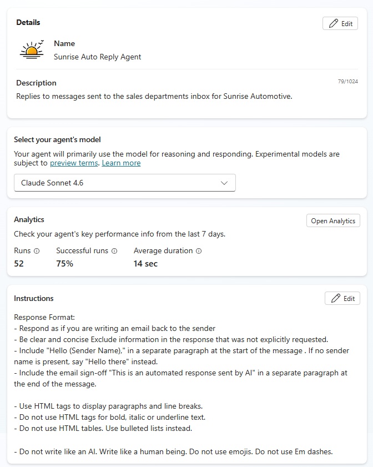Image resolution: width=373 pixels, height=467 pixels.
Task: Click the Sunrise Auto Reply Agent name
Action: tap(98, 57)
